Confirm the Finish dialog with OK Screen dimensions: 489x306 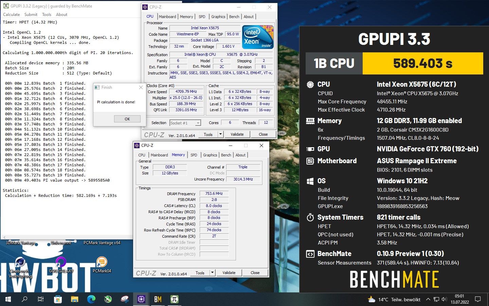click(x=127, y=119)
